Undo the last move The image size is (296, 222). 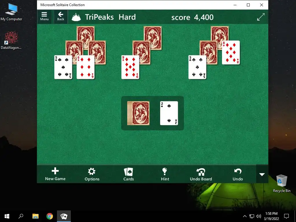[238, 174]
